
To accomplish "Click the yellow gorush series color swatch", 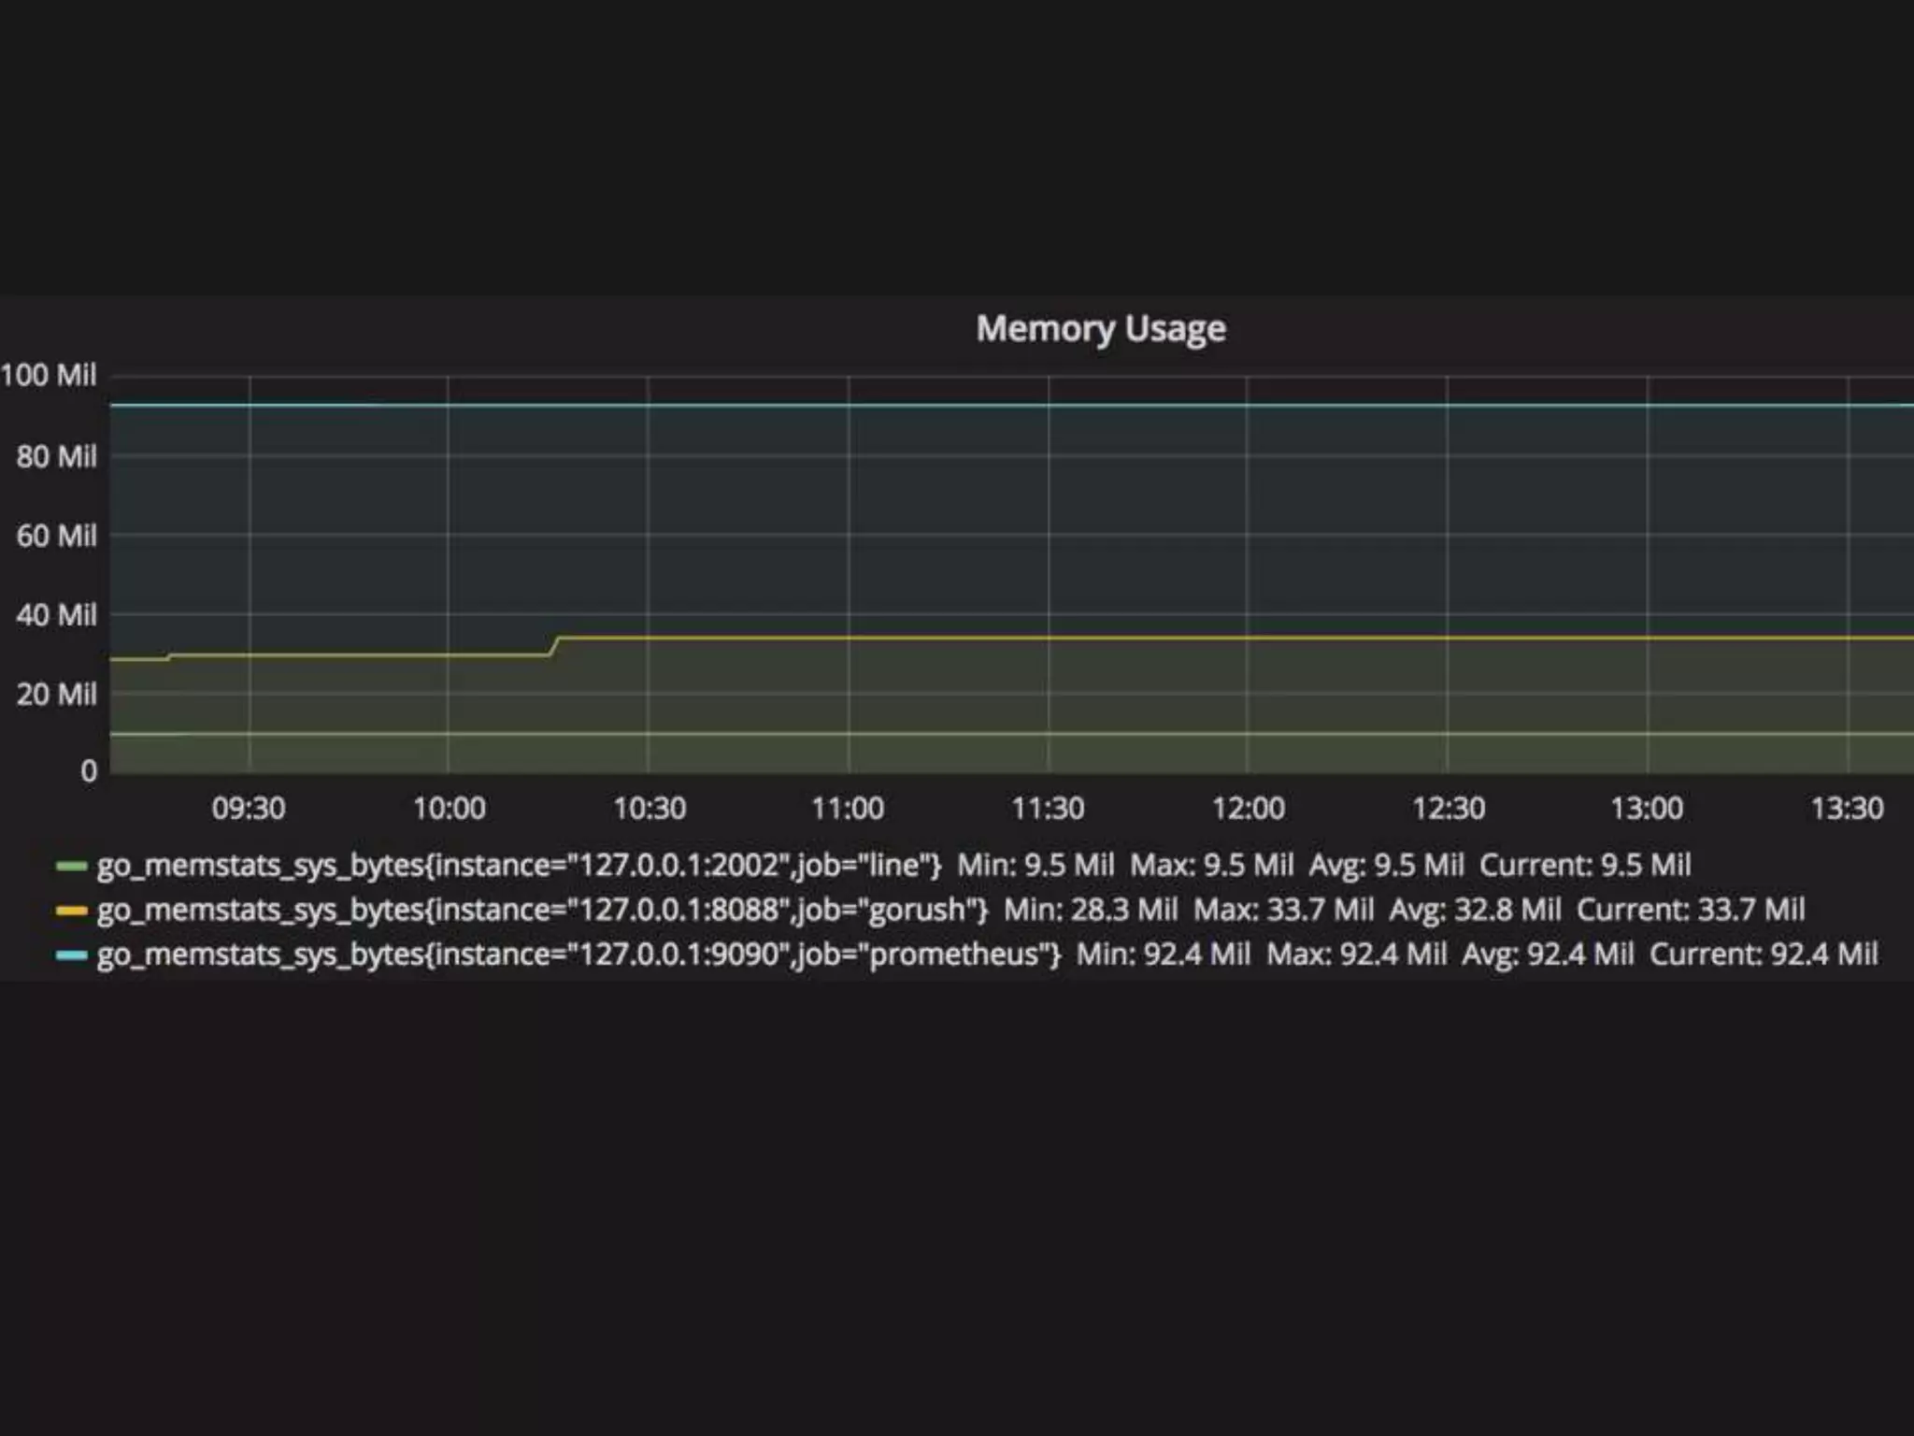I will [x=71, y=911].
